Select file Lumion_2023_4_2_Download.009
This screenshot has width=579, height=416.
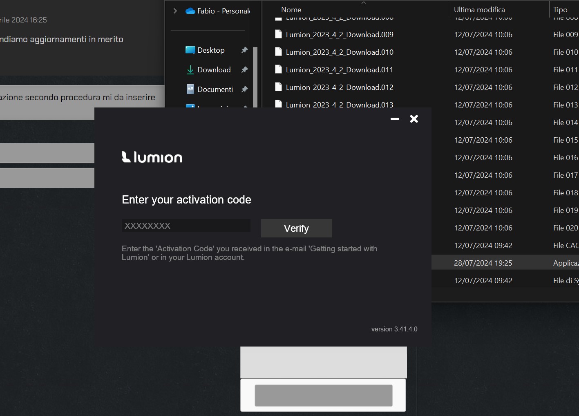click(x=340, y=35)
